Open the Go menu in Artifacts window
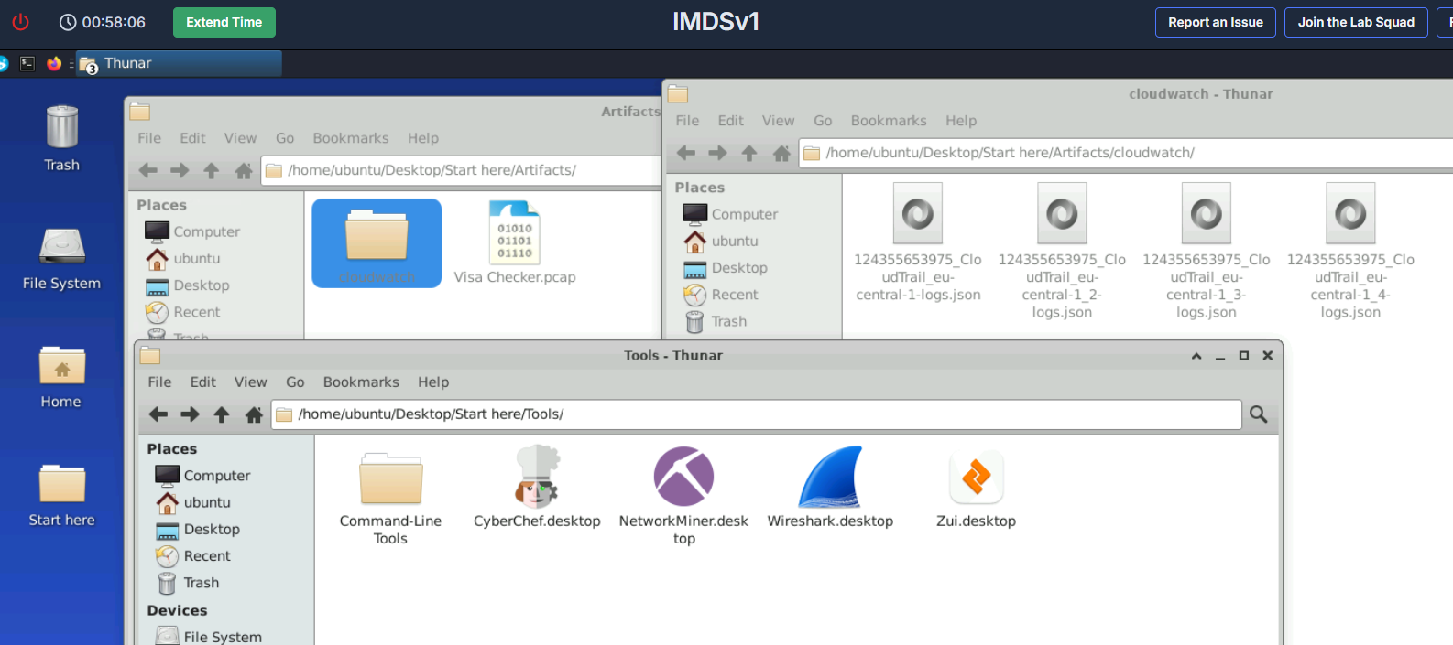The image size is (1453, 645). click(x=285, y=138)
